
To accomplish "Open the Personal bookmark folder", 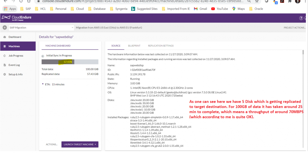I will 58,9.
